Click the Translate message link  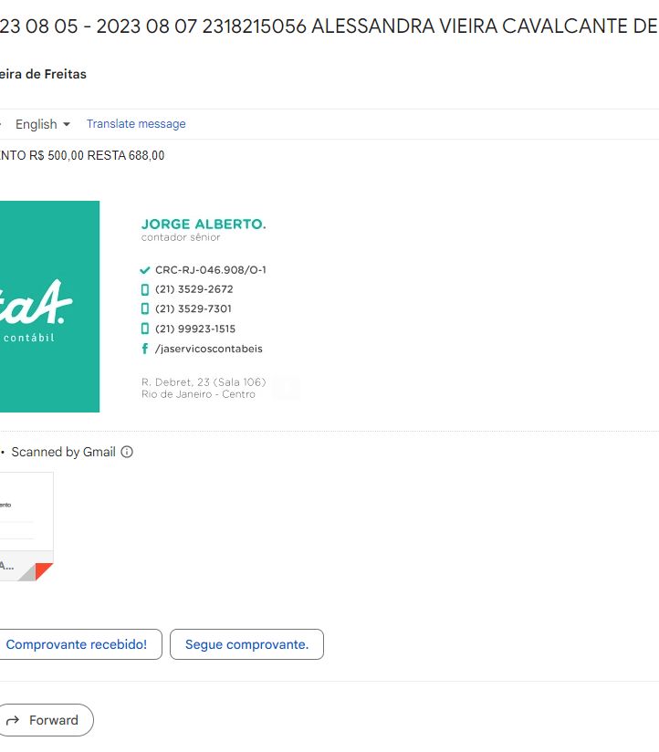(x=136, y=124)
